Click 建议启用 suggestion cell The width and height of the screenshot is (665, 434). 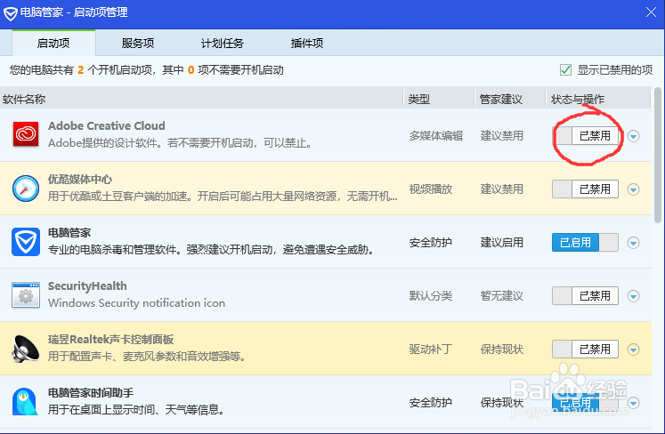click(502, 243)
